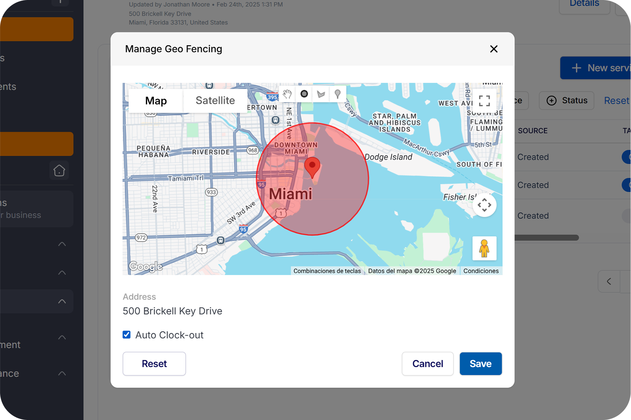631x420 pixels.
Task: Switch to Satellite map view
Action: (215, 101)
